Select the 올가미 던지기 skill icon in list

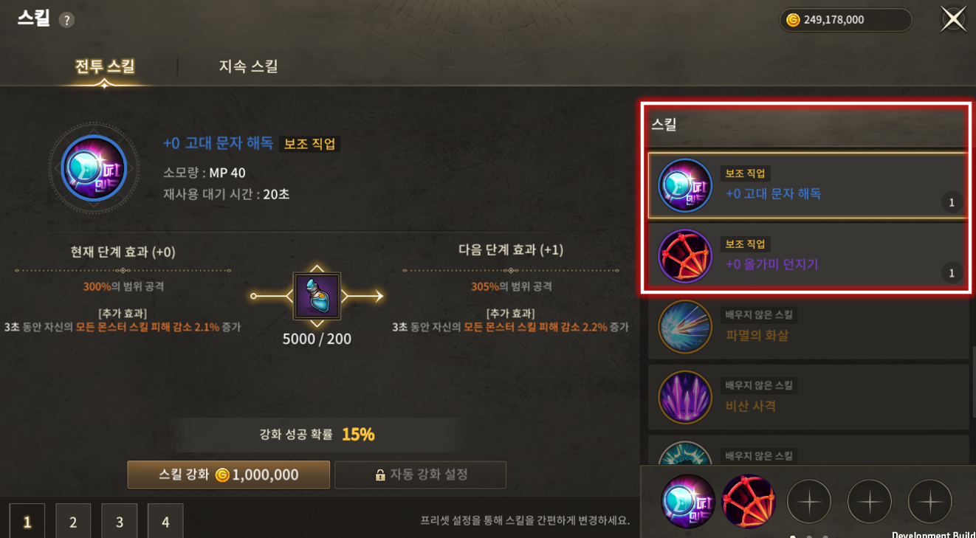685,256
